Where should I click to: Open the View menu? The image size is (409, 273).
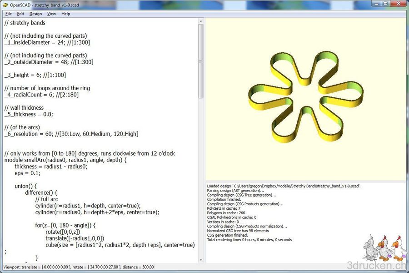click(51, 14)
